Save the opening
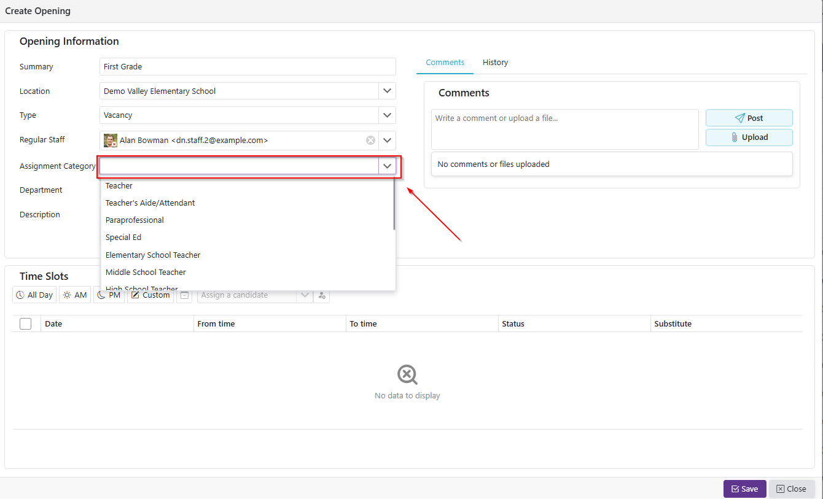This screenshot has width=823, height=499. (744, 489)
